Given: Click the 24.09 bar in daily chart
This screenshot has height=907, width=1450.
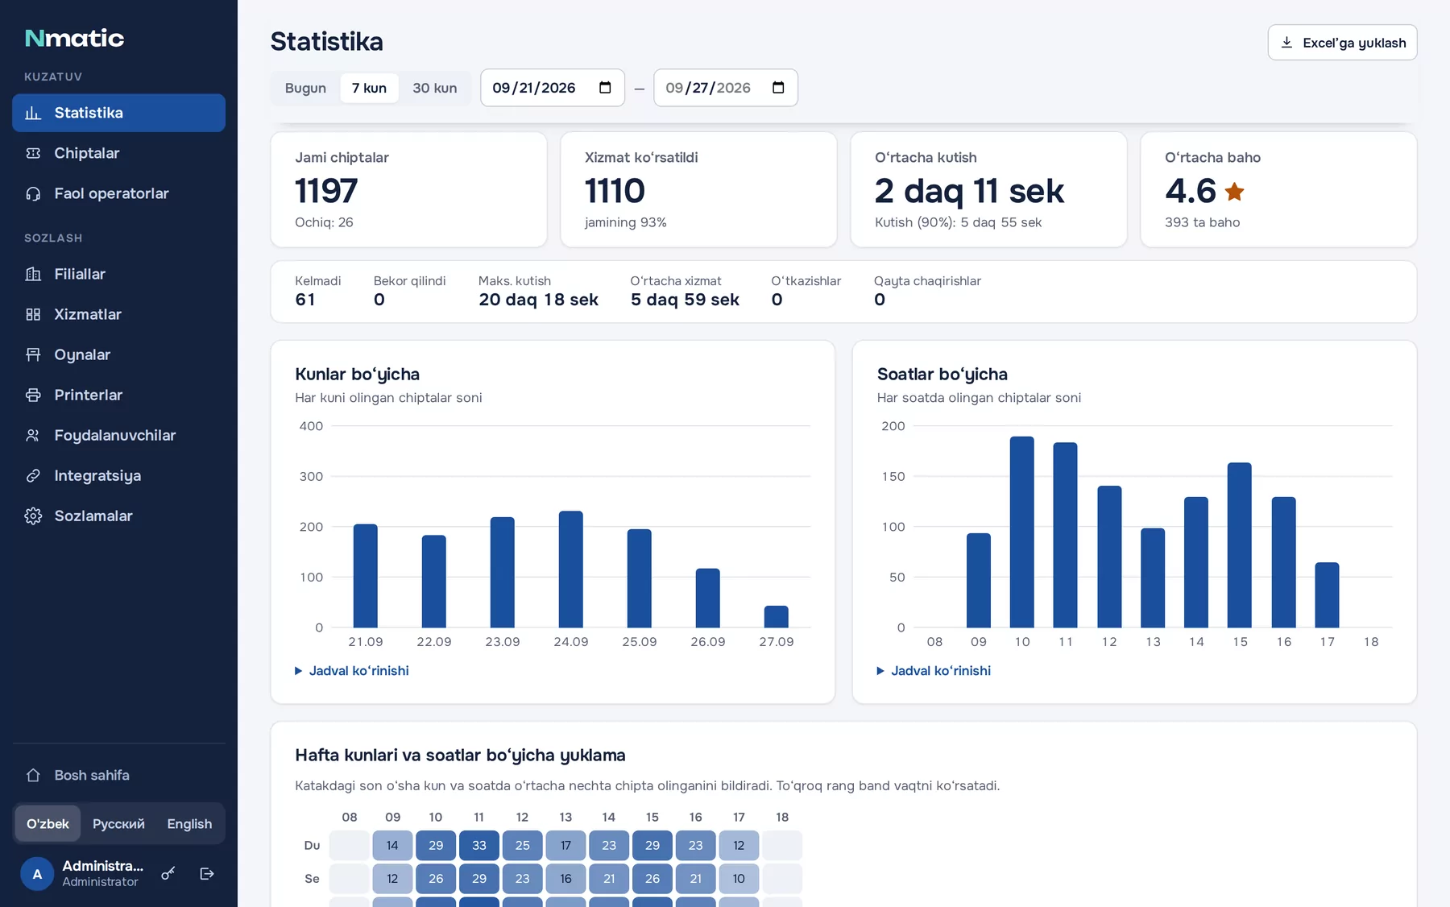Looking at the screenshot, I should tap(571, 569).
